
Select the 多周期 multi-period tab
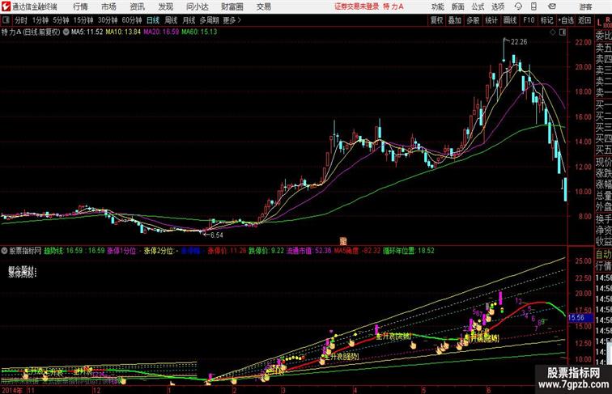click(x=209, y=20)
